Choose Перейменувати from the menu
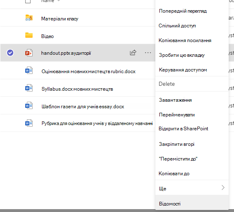234x212 pixels. 177,115
